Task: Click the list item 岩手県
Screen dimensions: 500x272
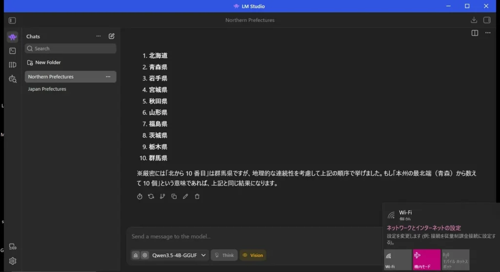Action: click(x=158, y=79)
